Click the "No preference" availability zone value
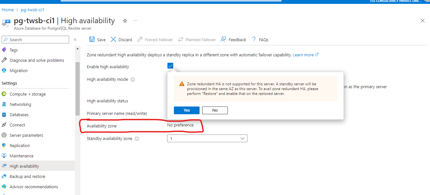The image size is (430, 195). pos(180,125)
